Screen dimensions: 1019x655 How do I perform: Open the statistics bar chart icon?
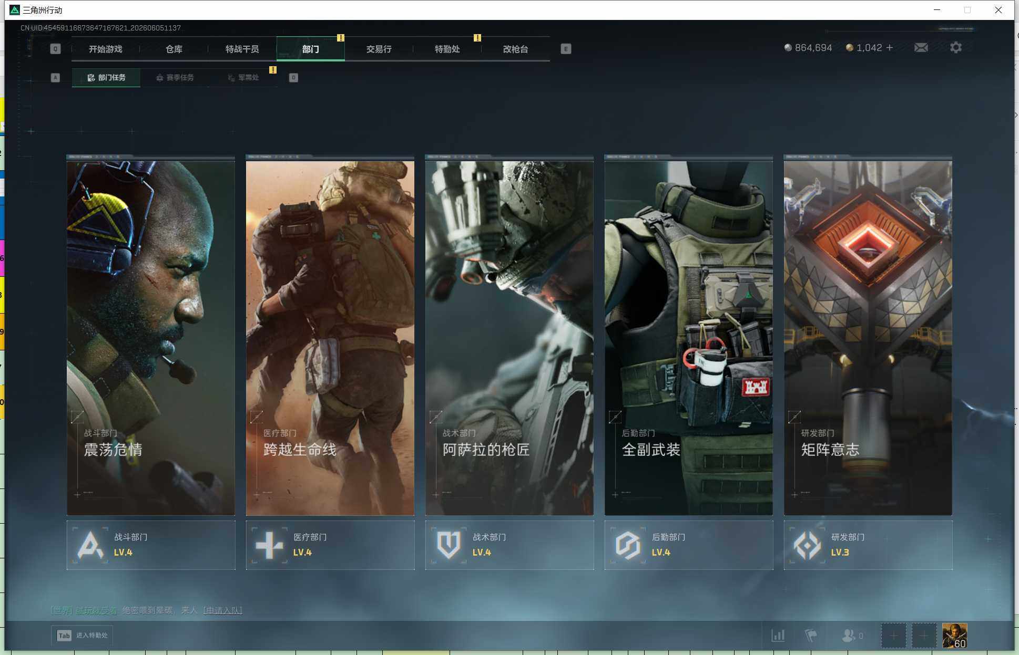[x=778, y=636]
